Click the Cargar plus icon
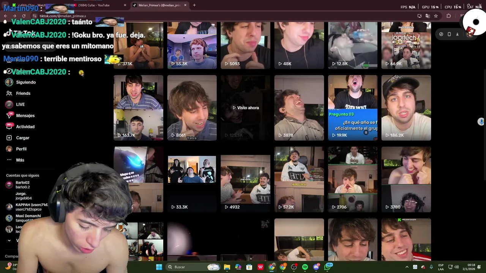The width and height of the screenshot is (486, 273). (9, 138)
